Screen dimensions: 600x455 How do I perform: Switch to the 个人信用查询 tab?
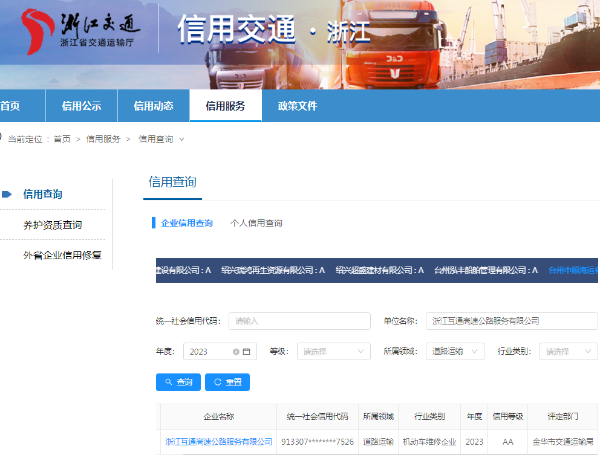coord(256,223)
